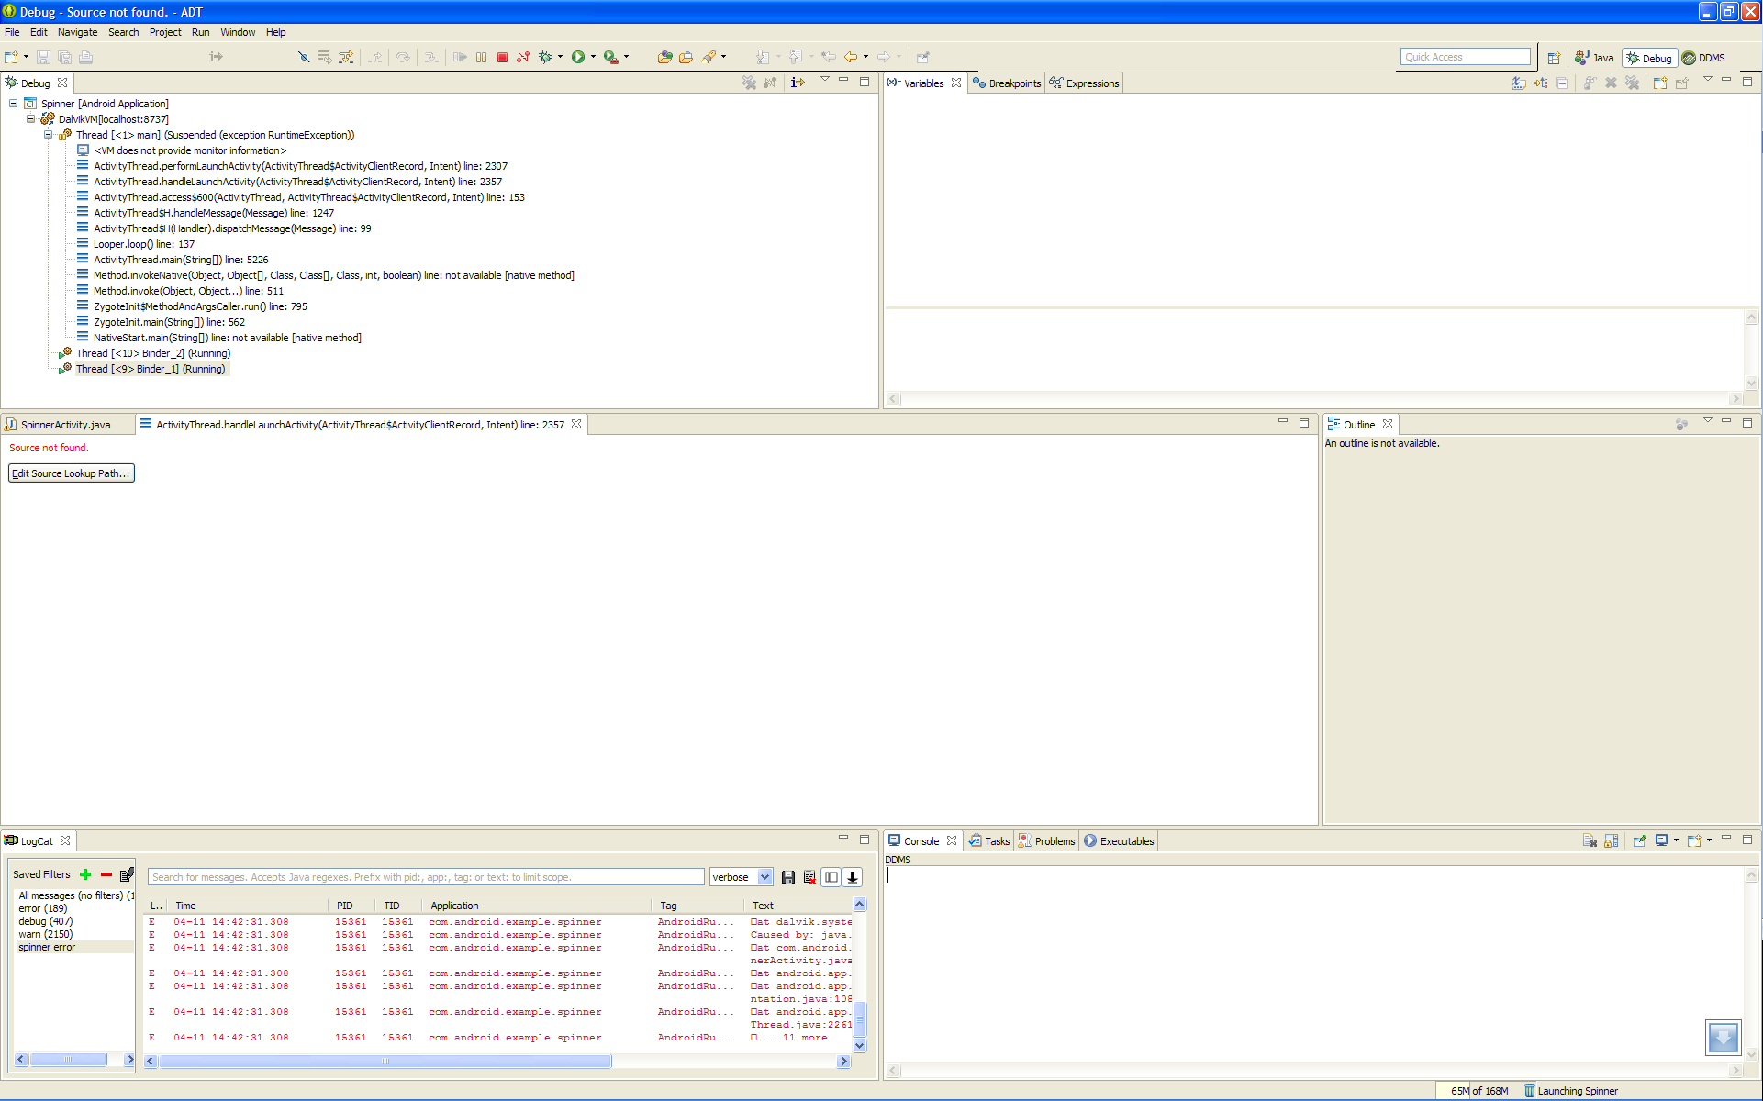Toggle LogCat saved filters panel display

(831, 877)
